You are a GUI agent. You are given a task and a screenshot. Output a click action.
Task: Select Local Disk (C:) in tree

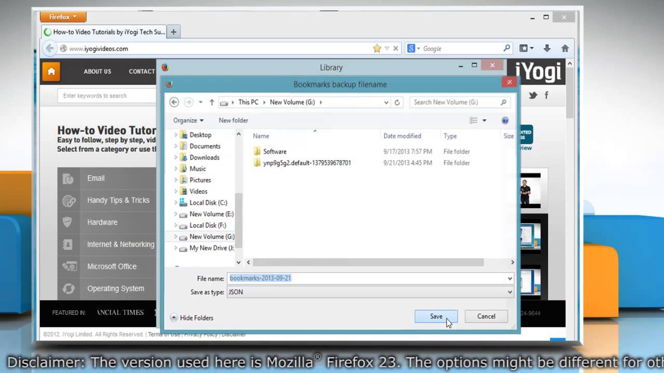tap(208, 203)
